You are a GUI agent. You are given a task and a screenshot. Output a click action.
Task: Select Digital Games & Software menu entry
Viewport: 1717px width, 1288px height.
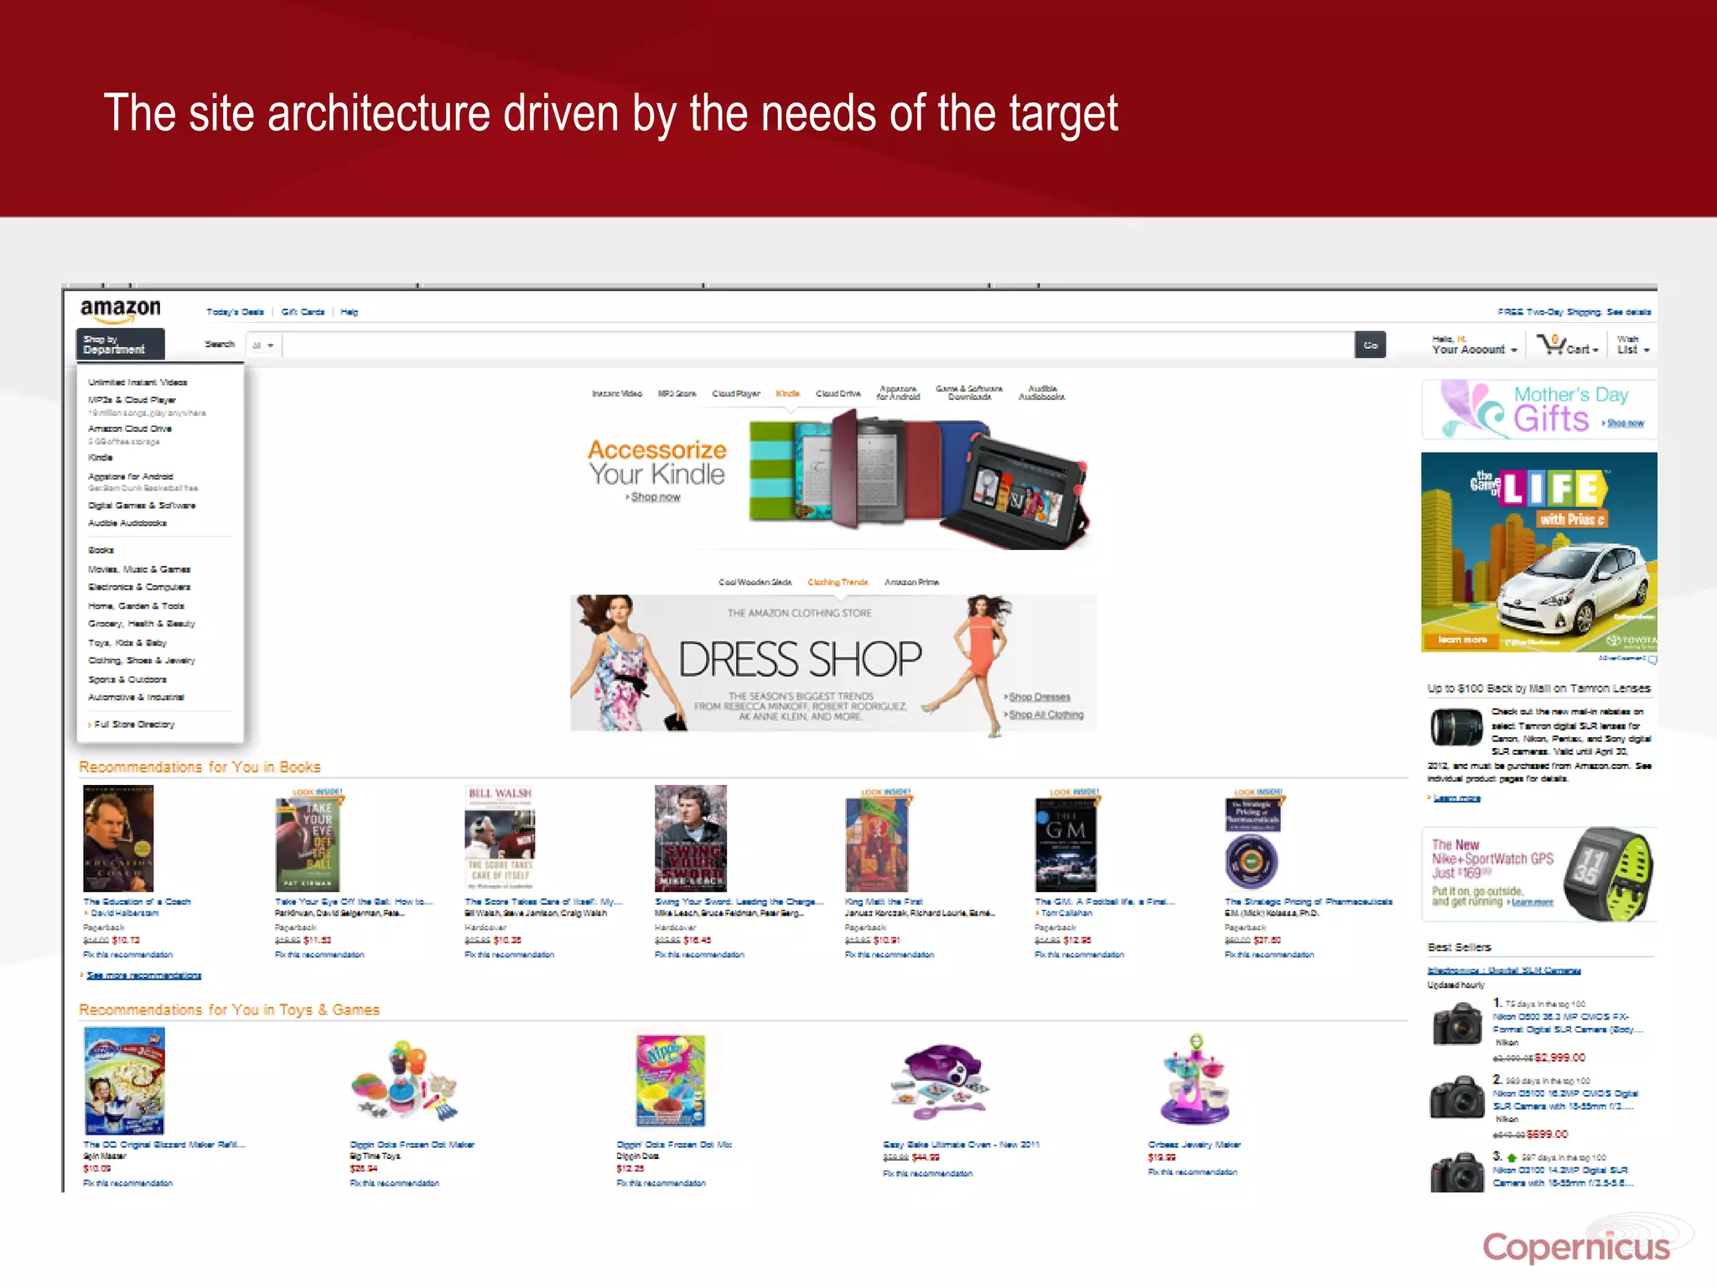(142, 506)
